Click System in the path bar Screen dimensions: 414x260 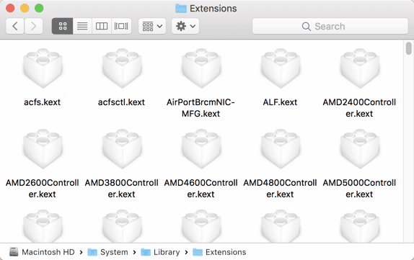click(107, 252)
